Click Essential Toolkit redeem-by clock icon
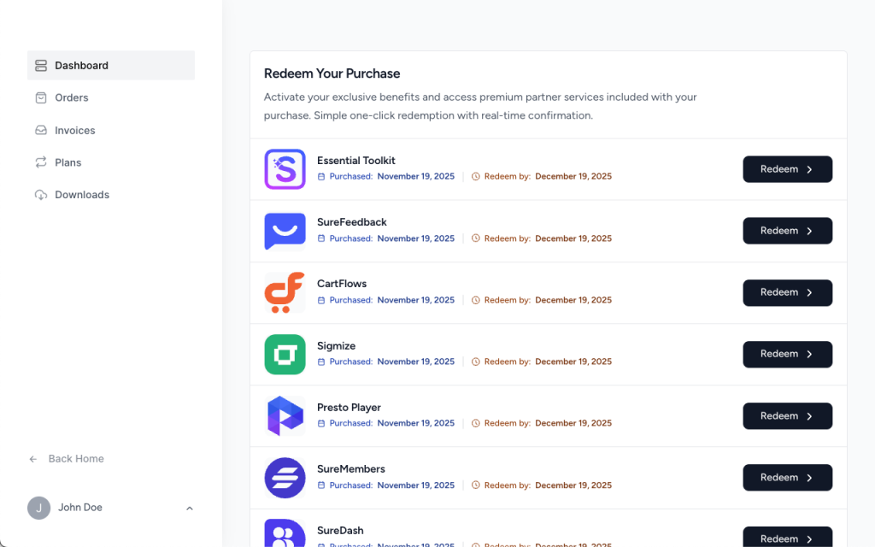The width and height of the screenshot is (875, 547). [x=475, y=176]
